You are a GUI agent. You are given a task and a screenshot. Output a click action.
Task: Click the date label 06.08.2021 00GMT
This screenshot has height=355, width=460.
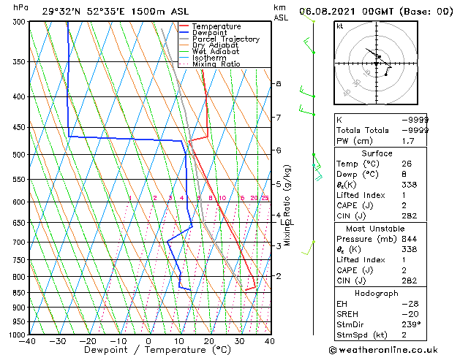tap(346, 12)
